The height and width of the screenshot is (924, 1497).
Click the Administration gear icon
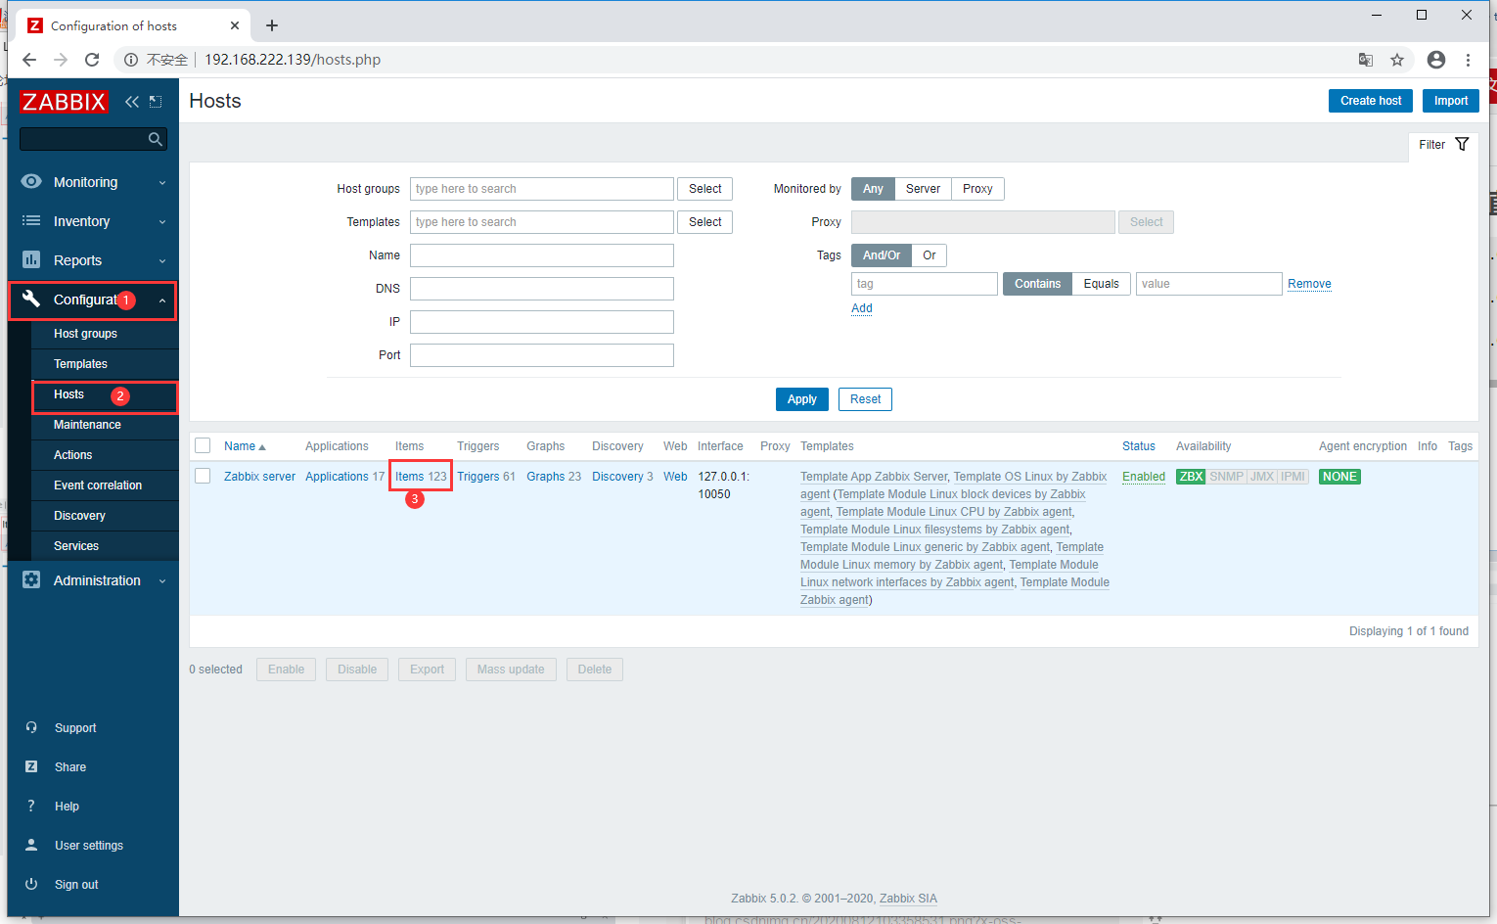coord(31,579)
